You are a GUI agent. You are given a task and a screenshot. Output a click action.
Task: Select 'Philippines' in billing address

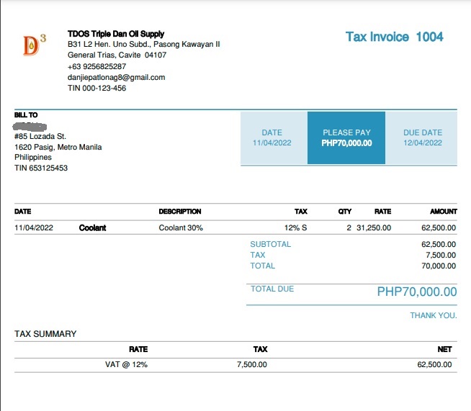tap(33, 158)
